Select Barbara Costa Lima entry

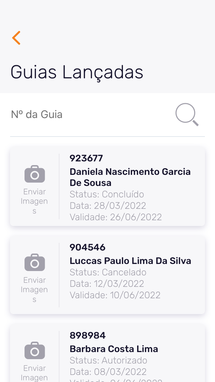coord(114,349)
